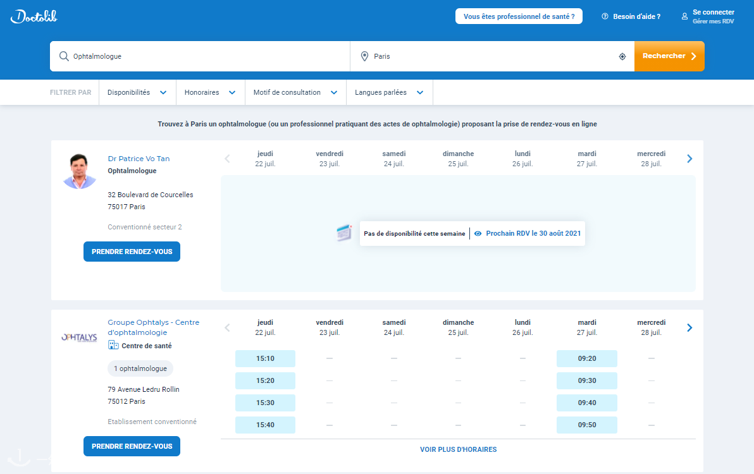Open the Doctolib logo home link
This screenshot has width=754, height=474.
34,16
